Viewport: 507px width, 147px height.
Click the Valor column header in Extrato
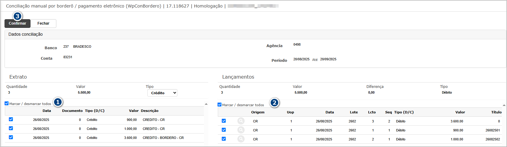coord(133,111)
